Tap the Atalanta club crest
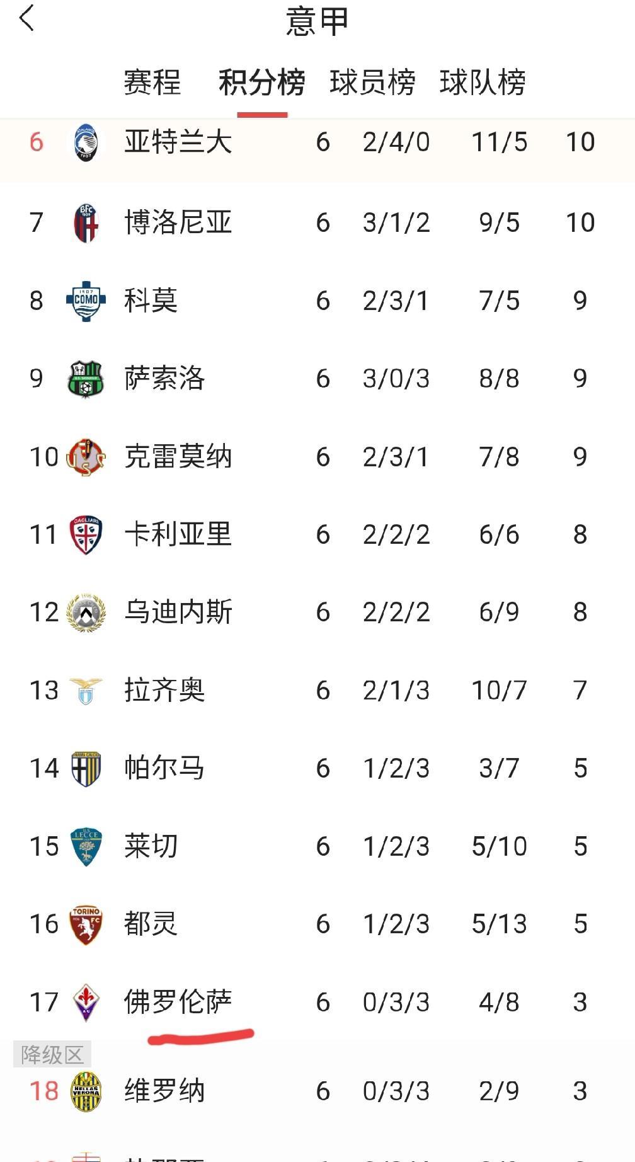This screenshot has width=635, height=1162. coord(86,142)
